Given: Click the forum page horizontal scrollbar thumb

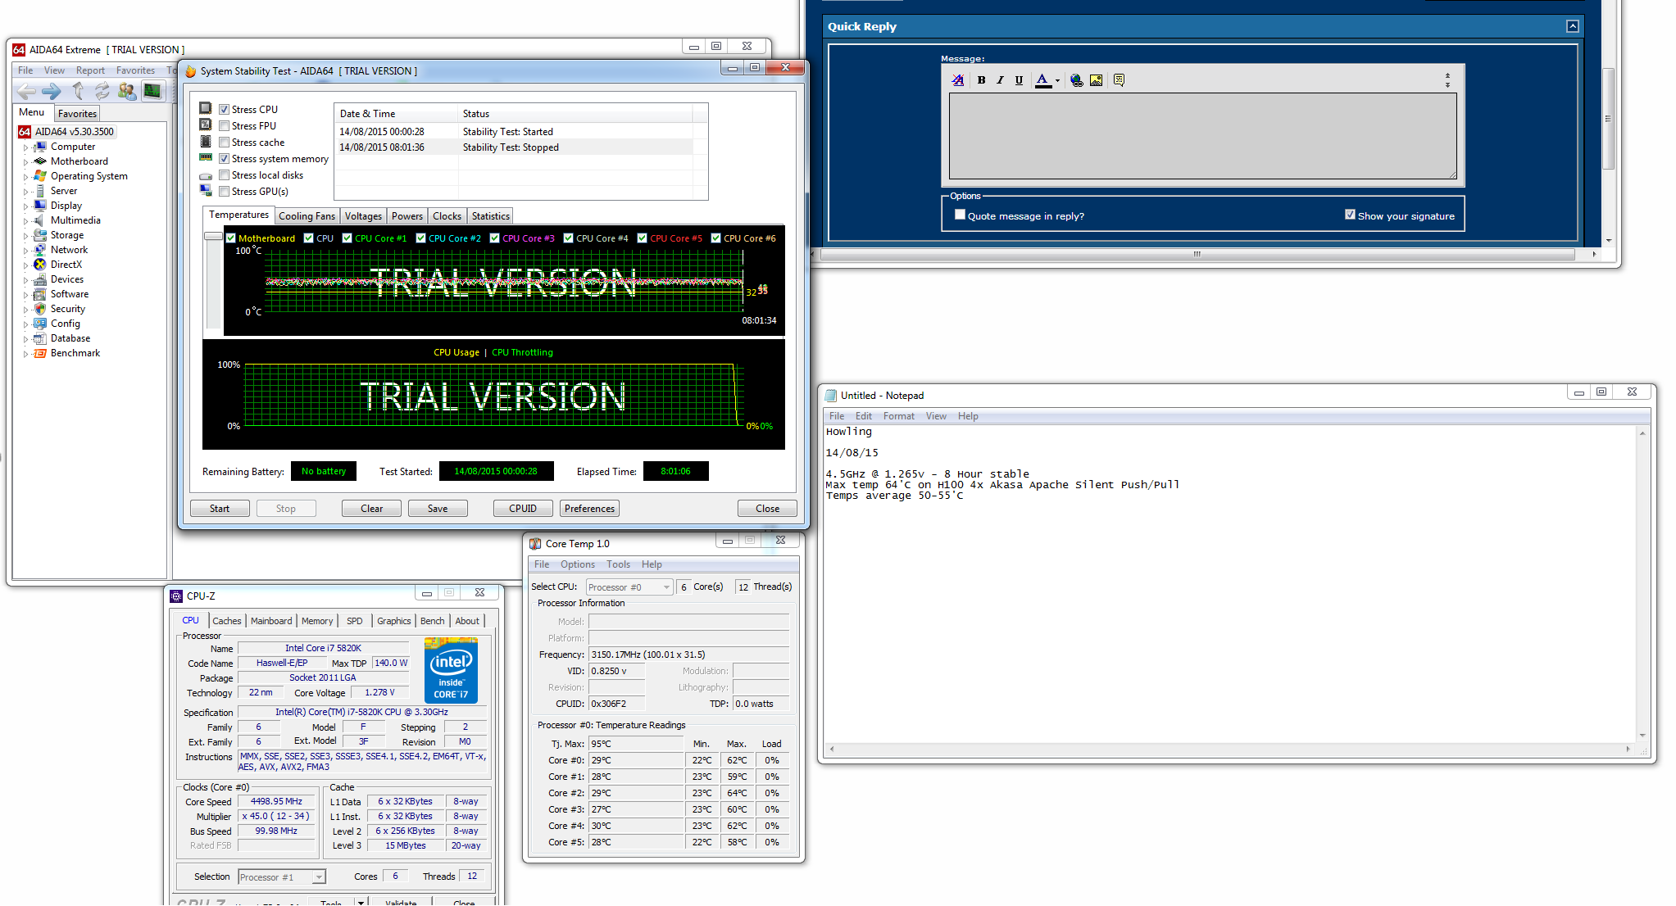Looking at the screenshot, I should tap(1197, 254).
